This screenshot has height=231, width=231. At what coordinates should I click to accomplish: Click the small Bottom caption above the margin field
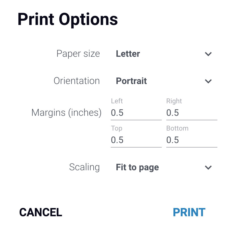pos(177,128)
